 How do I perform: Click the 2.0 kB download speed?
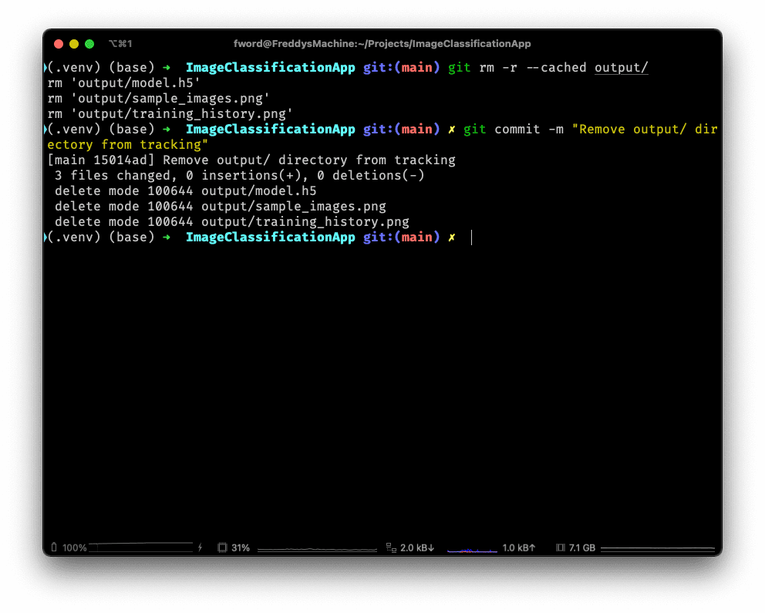click(417, 547)
